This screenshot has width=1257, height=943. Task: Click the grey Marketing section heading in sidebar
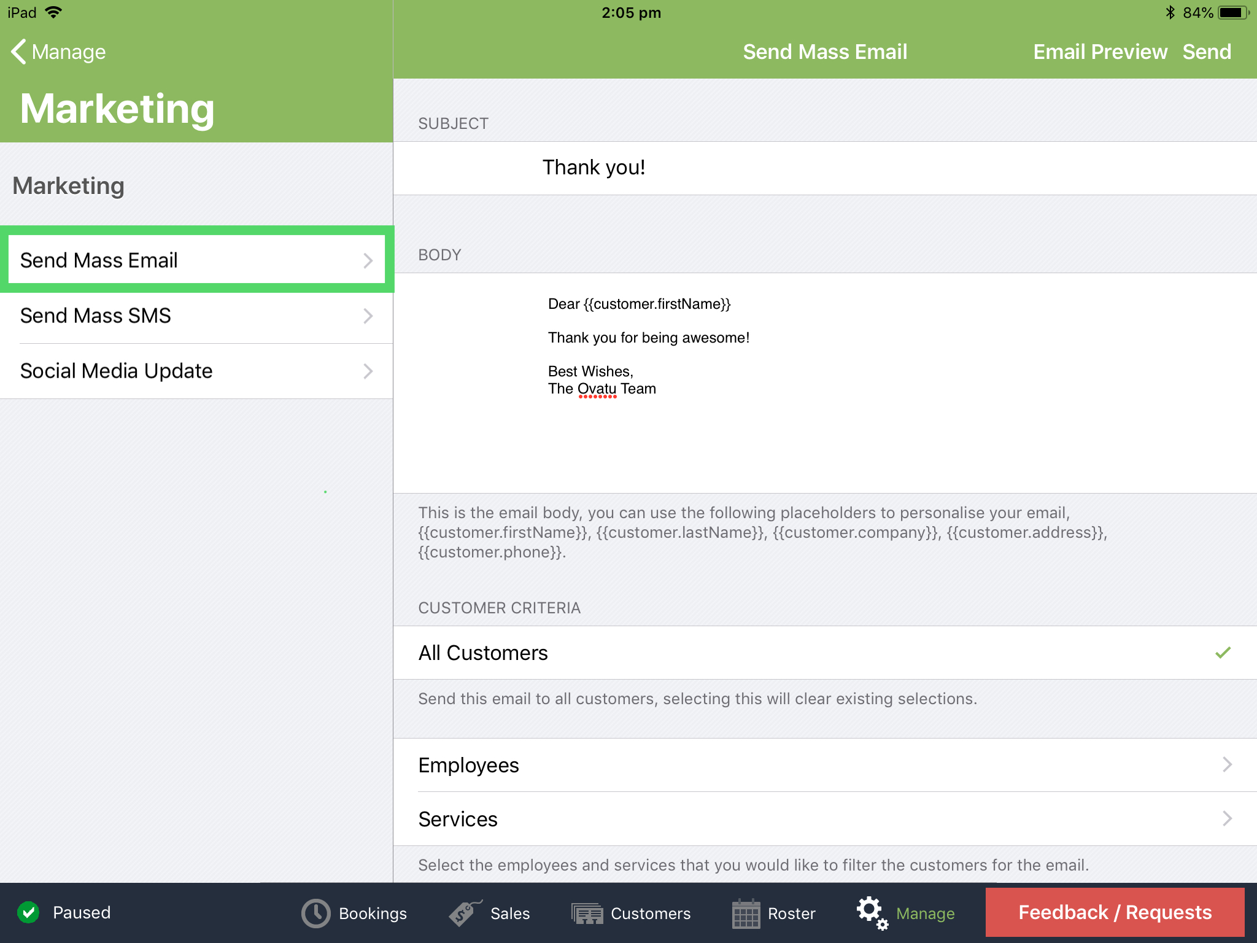pos(68,185)
